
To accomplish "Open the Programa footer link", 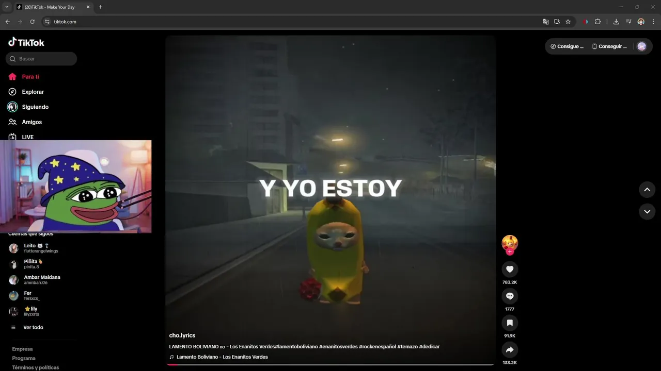I will tap(24, 358).
